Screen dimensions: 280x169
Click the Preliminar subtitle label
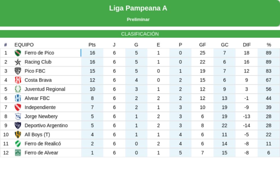point(138,20)
